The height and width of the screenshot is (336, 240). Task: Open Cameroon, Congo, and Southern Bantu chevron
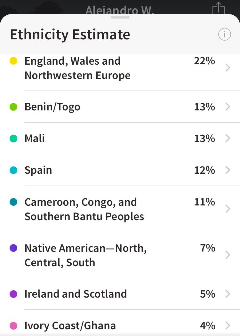tap(228, 209)
